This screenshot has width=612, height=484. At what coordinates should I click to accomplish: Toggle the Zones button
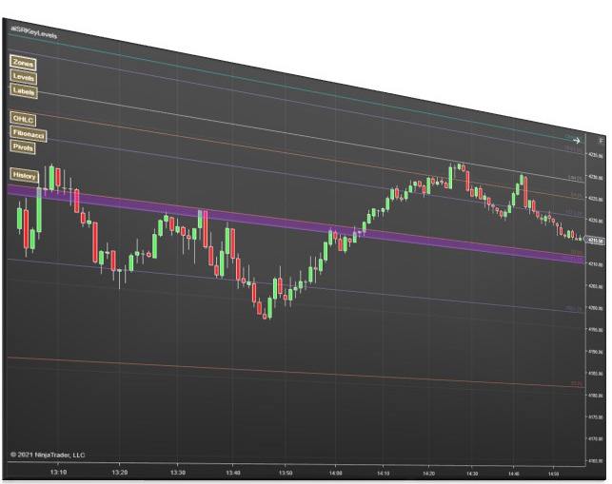pos(23,63)
